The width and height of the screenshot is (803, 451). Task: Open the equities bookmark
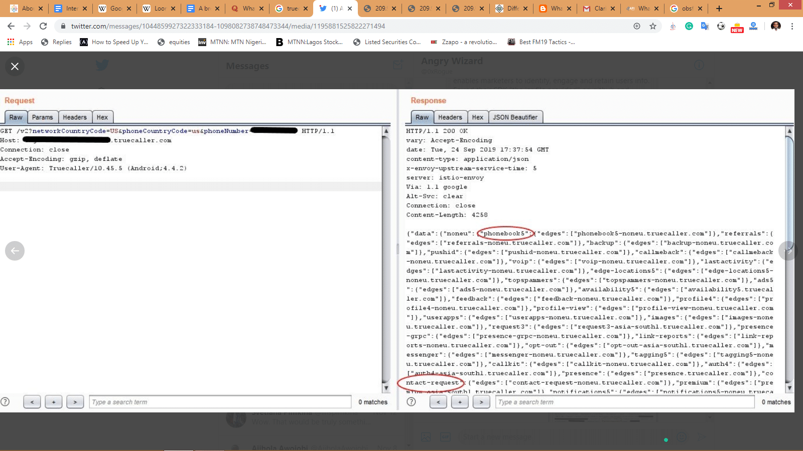pyautogui.click(x=174, y=42)
